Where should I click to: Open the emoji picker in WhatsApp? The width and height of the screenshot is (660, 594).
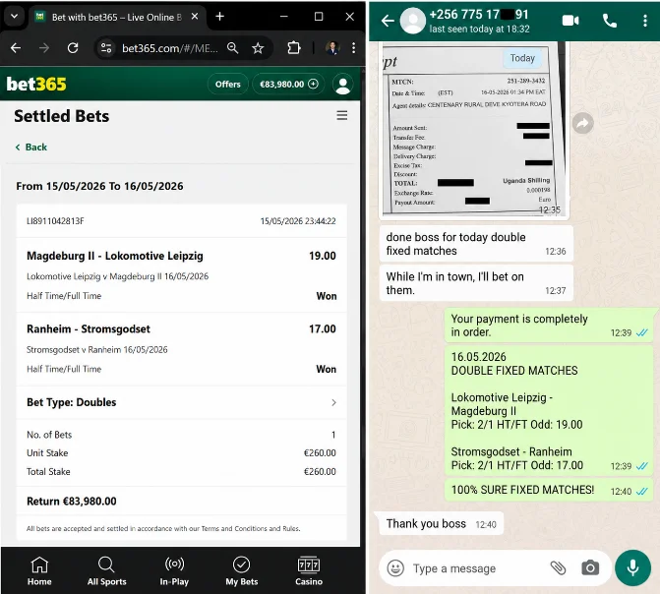point(395,568)
